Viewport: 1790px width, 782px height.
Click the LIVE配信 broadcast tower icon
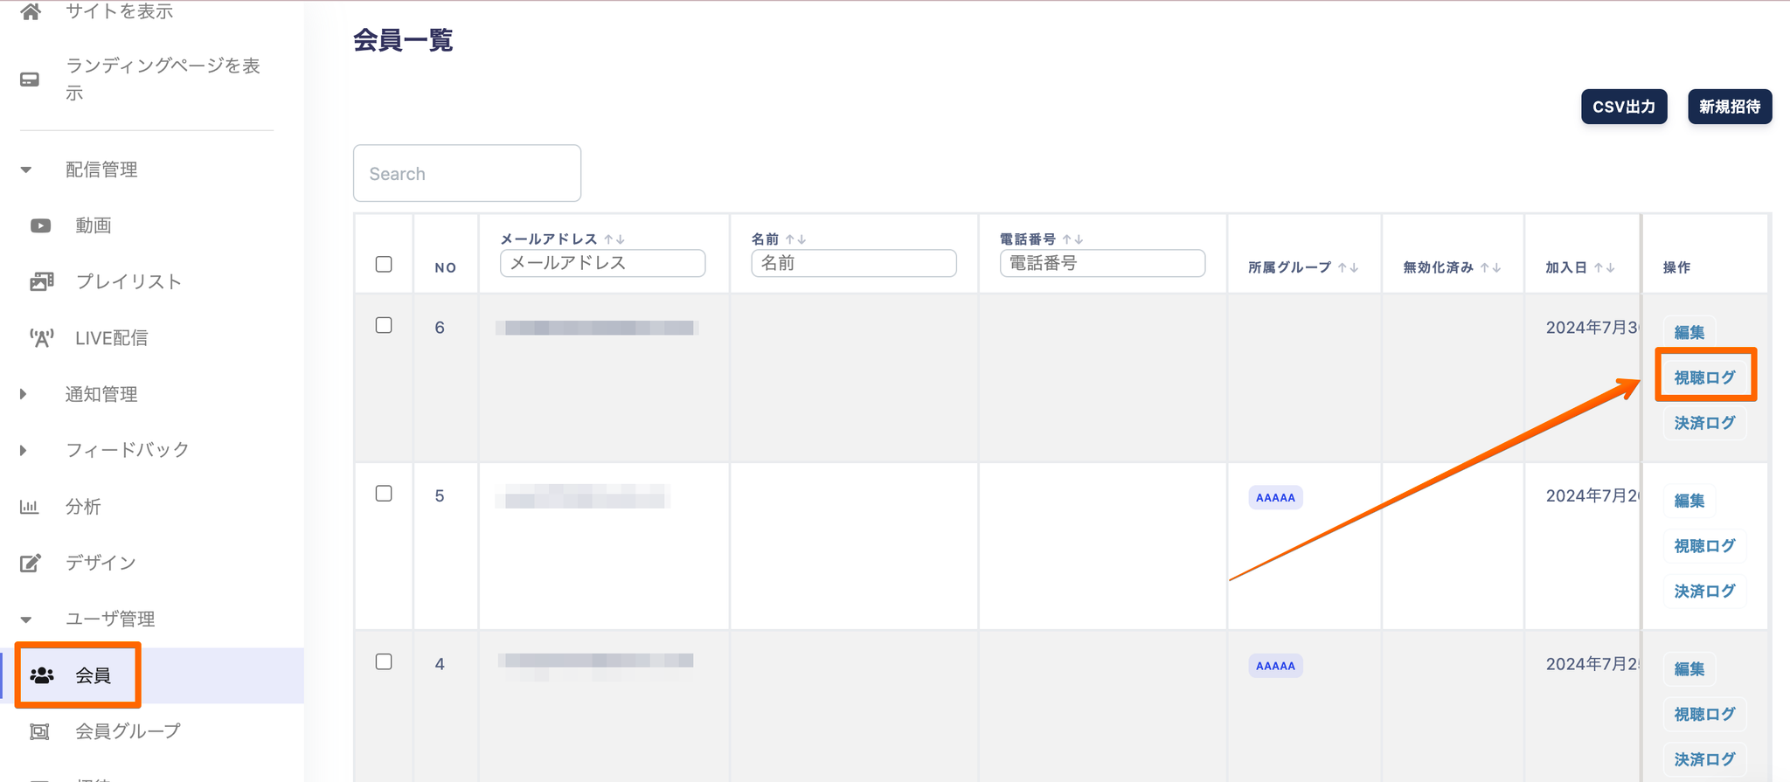point(41,338)
